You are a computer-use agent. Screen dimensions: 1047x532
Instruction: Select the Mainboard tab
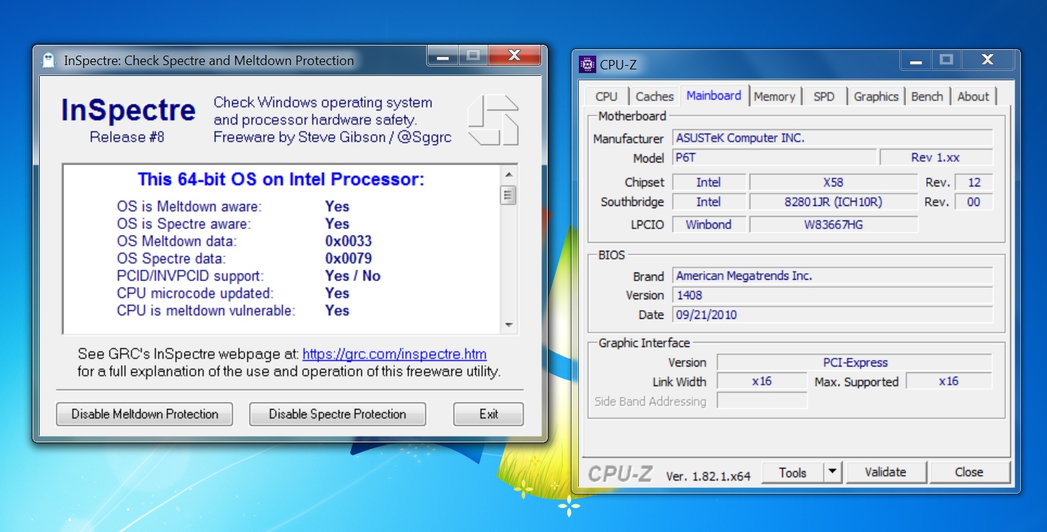tap(713, 95)
